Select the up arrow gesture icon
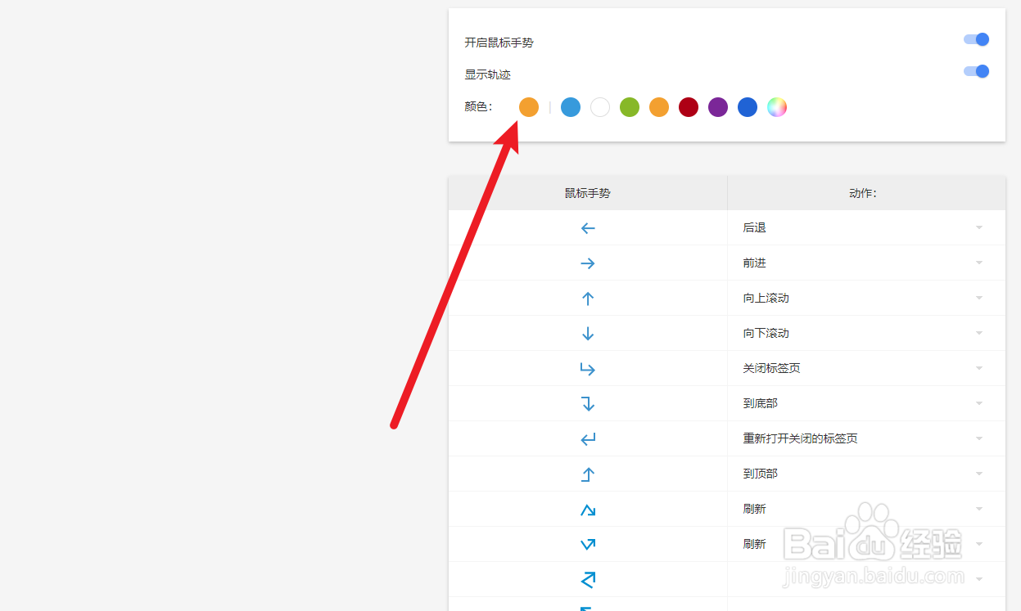This screenshot has height=611, width=1021. point(588,298)
